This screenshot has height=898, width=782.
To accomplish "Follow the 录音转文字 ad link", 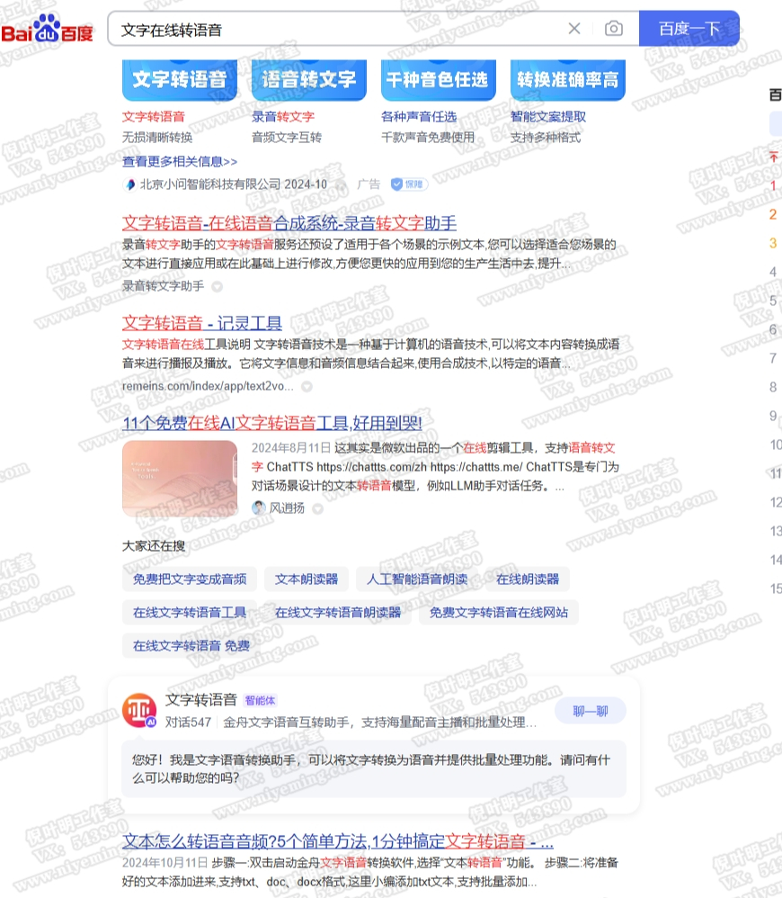I will (x=283, y=117).
